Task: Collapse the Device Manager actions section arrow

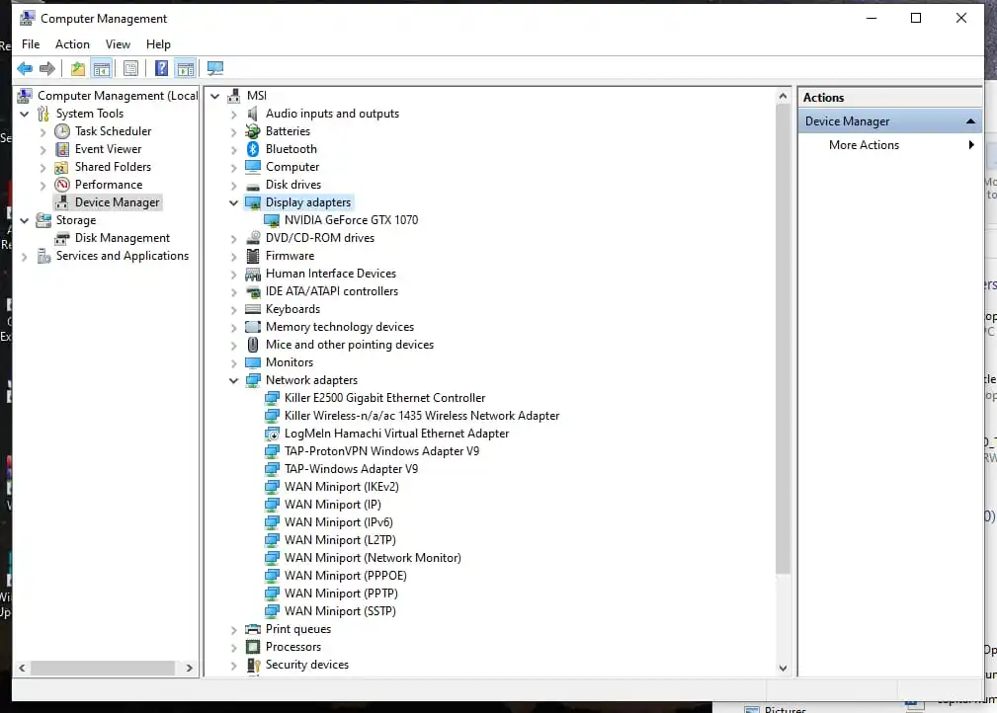Action: [x=970, y=121]
